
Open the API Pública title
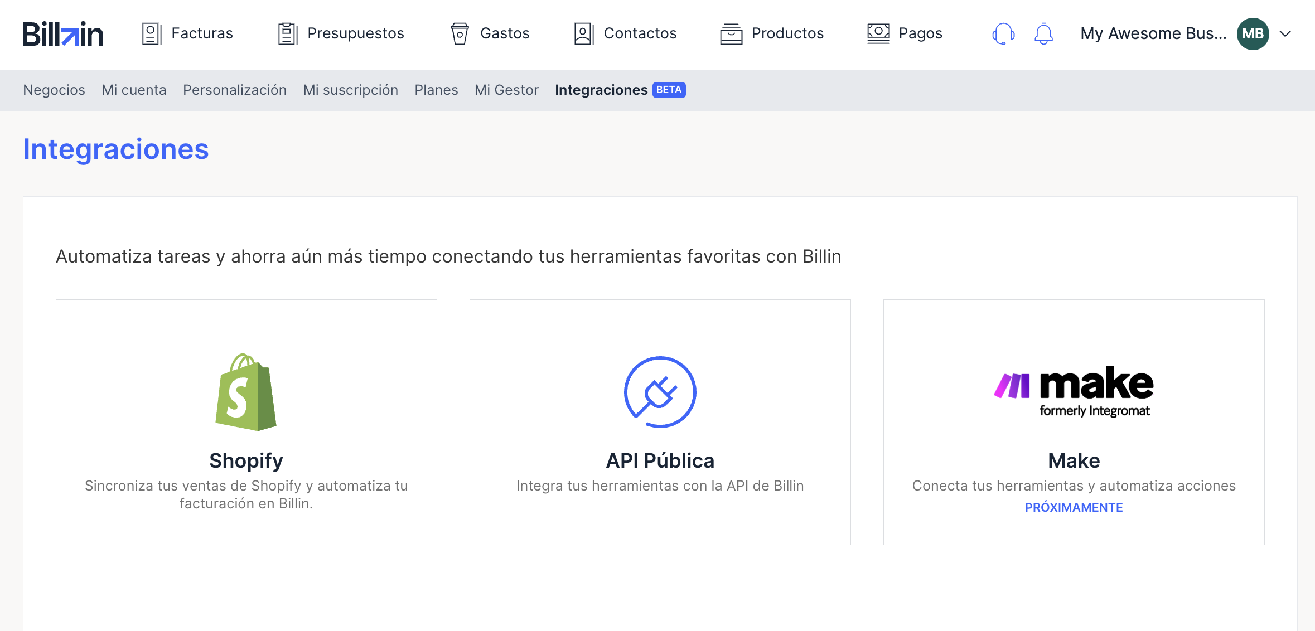coord(660,460)
